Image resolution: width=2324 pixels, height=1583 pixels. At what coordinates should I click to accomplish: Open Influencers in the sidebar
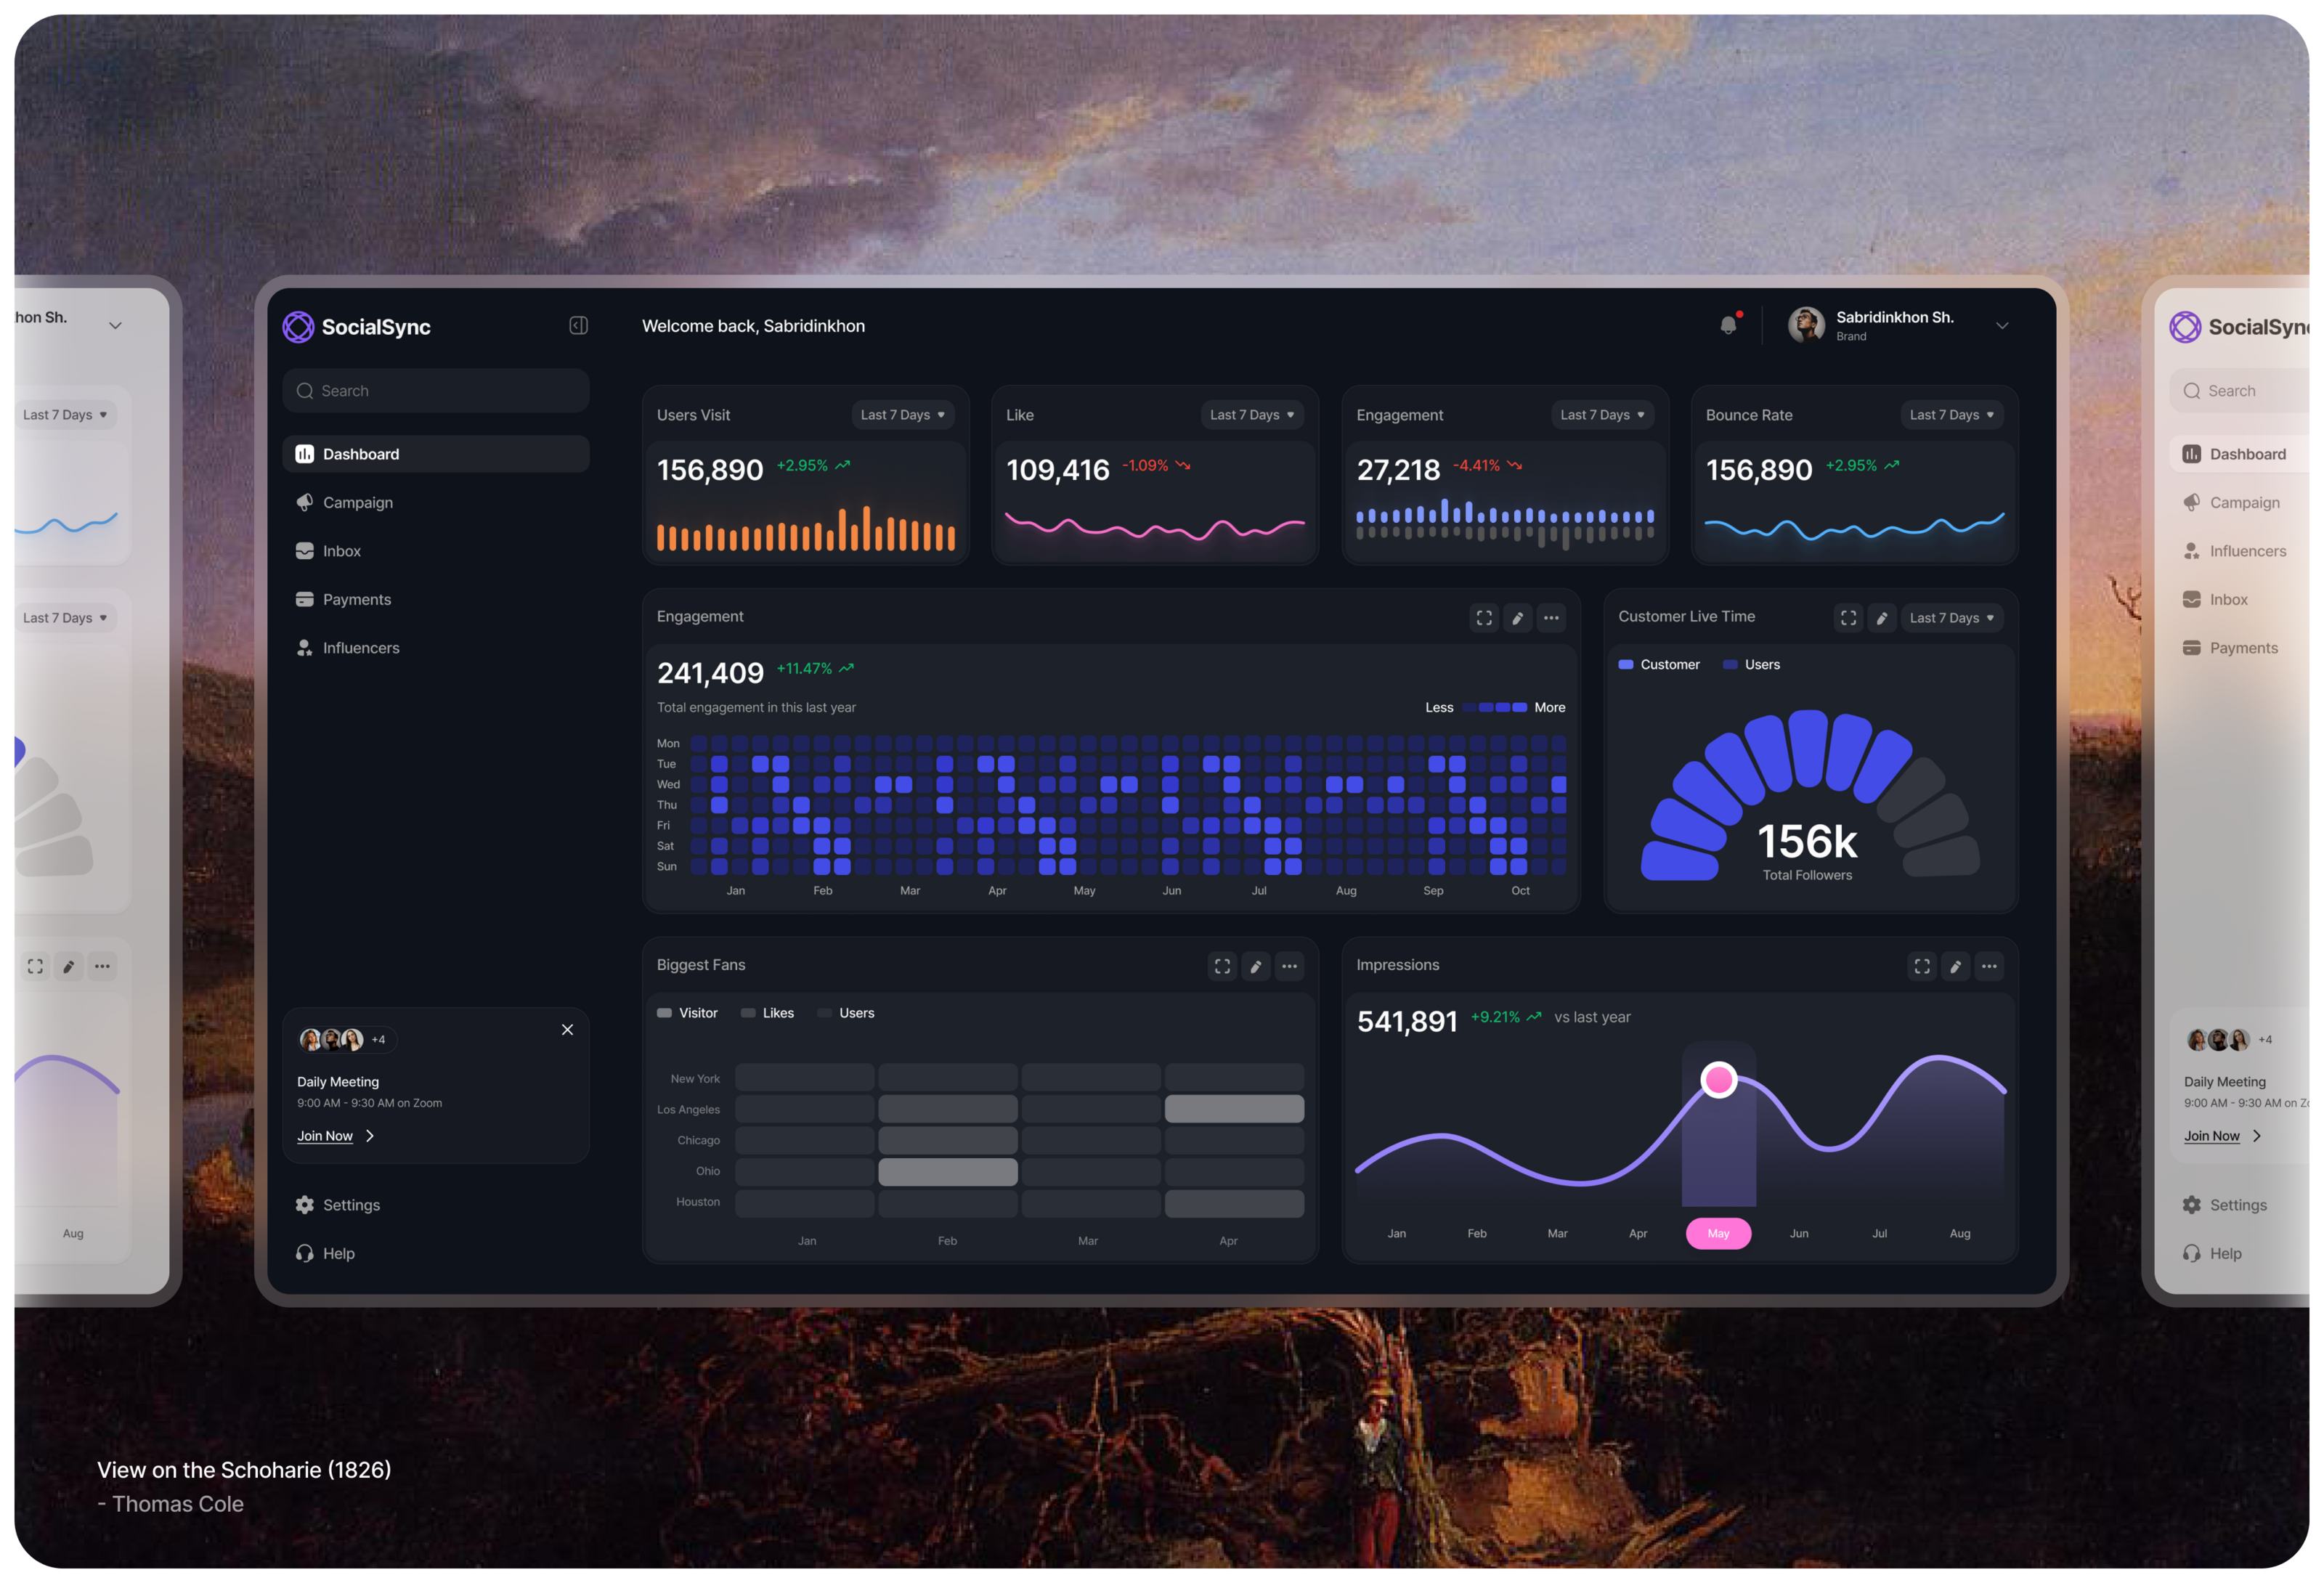[x=360, y=648]
